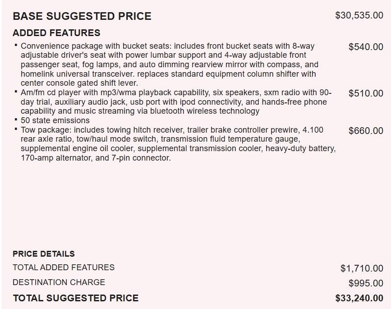The width and height of the screenshot is (391, 309).
Task: Click the Convenience package with bucket seats description
Action: point(170,65)
